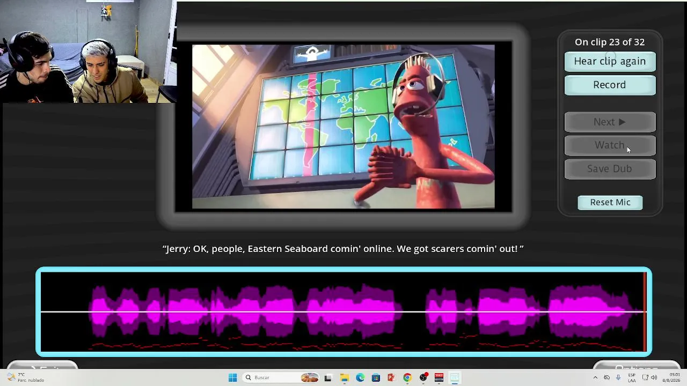Click the Jerry dialogue subtitle line
Viewport: 687px width, 386px height.
343,249
